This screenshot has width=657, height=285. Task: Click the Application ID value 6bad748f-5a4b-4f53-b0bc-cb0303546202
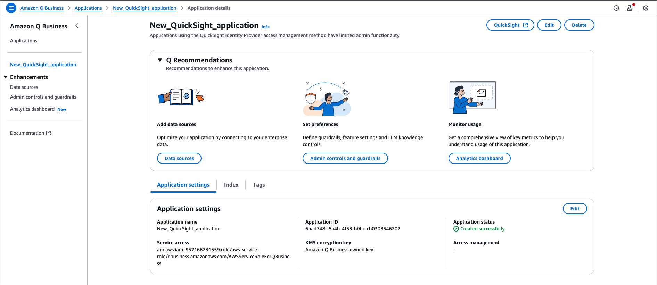353,229
